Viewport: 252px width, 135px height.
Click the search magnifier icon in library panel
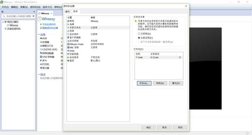[x=4, y=16]
